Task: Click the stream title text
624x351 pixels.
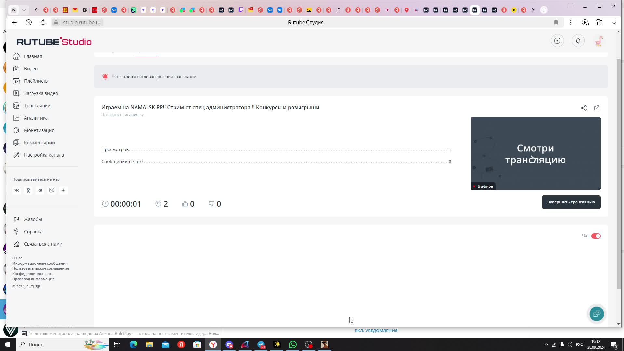Action: (210, 107)
